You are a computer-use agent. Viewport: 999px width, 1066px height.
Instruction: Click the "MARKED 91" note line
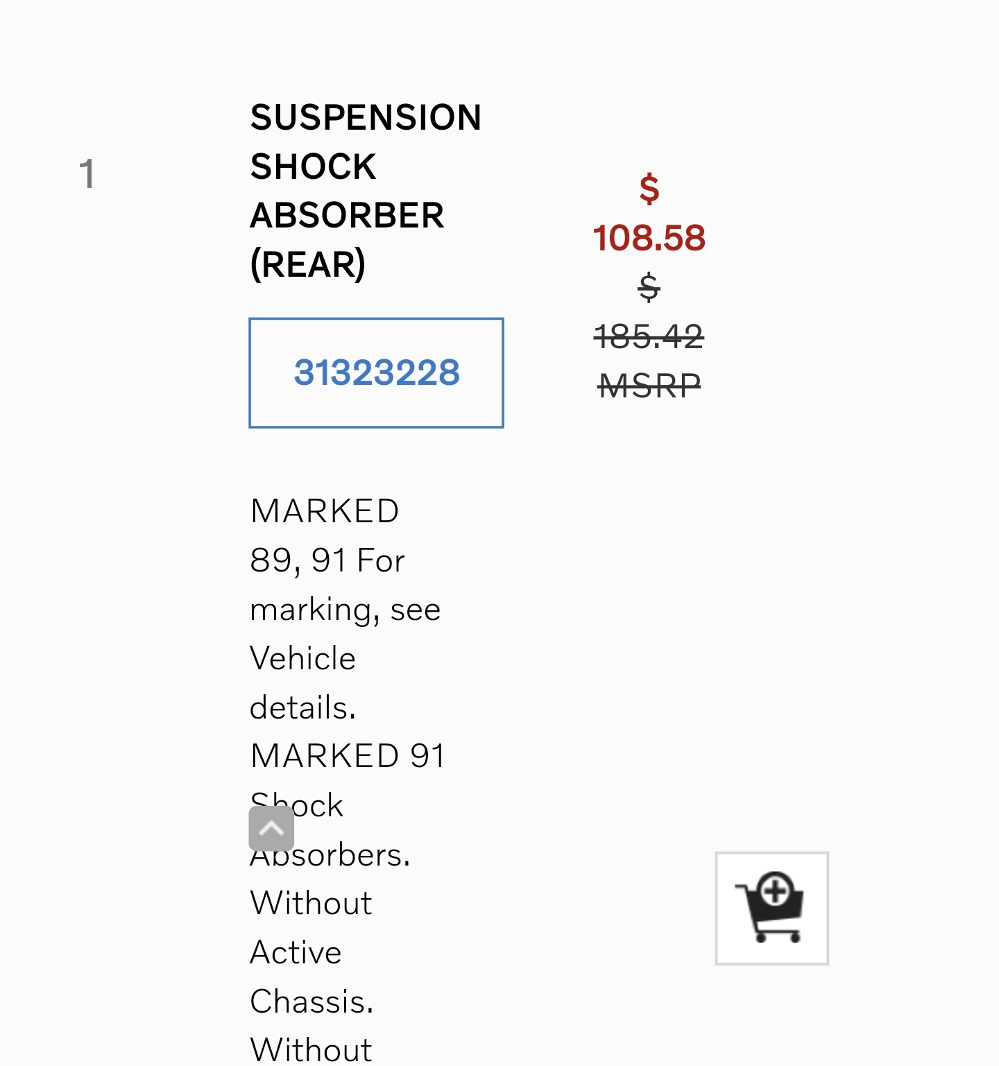click(x=348, y=756)
